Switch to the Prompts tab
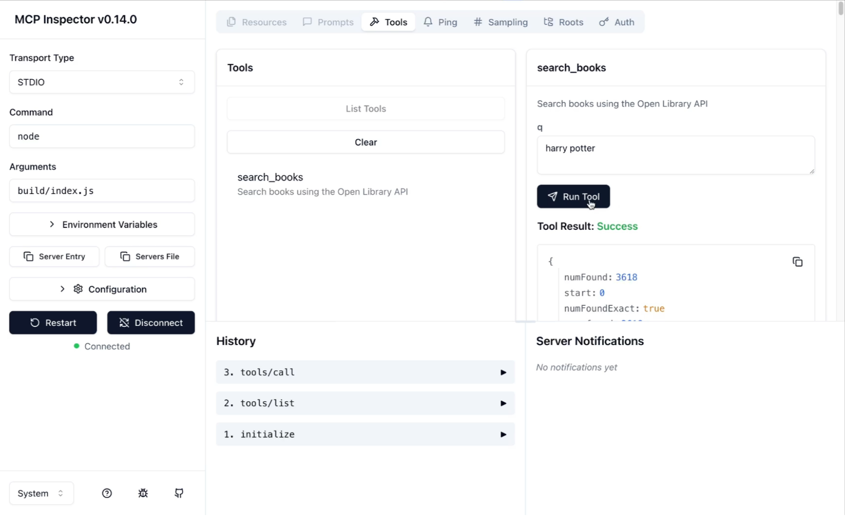Screen dimensions: 845x516 tap(328, 22)
